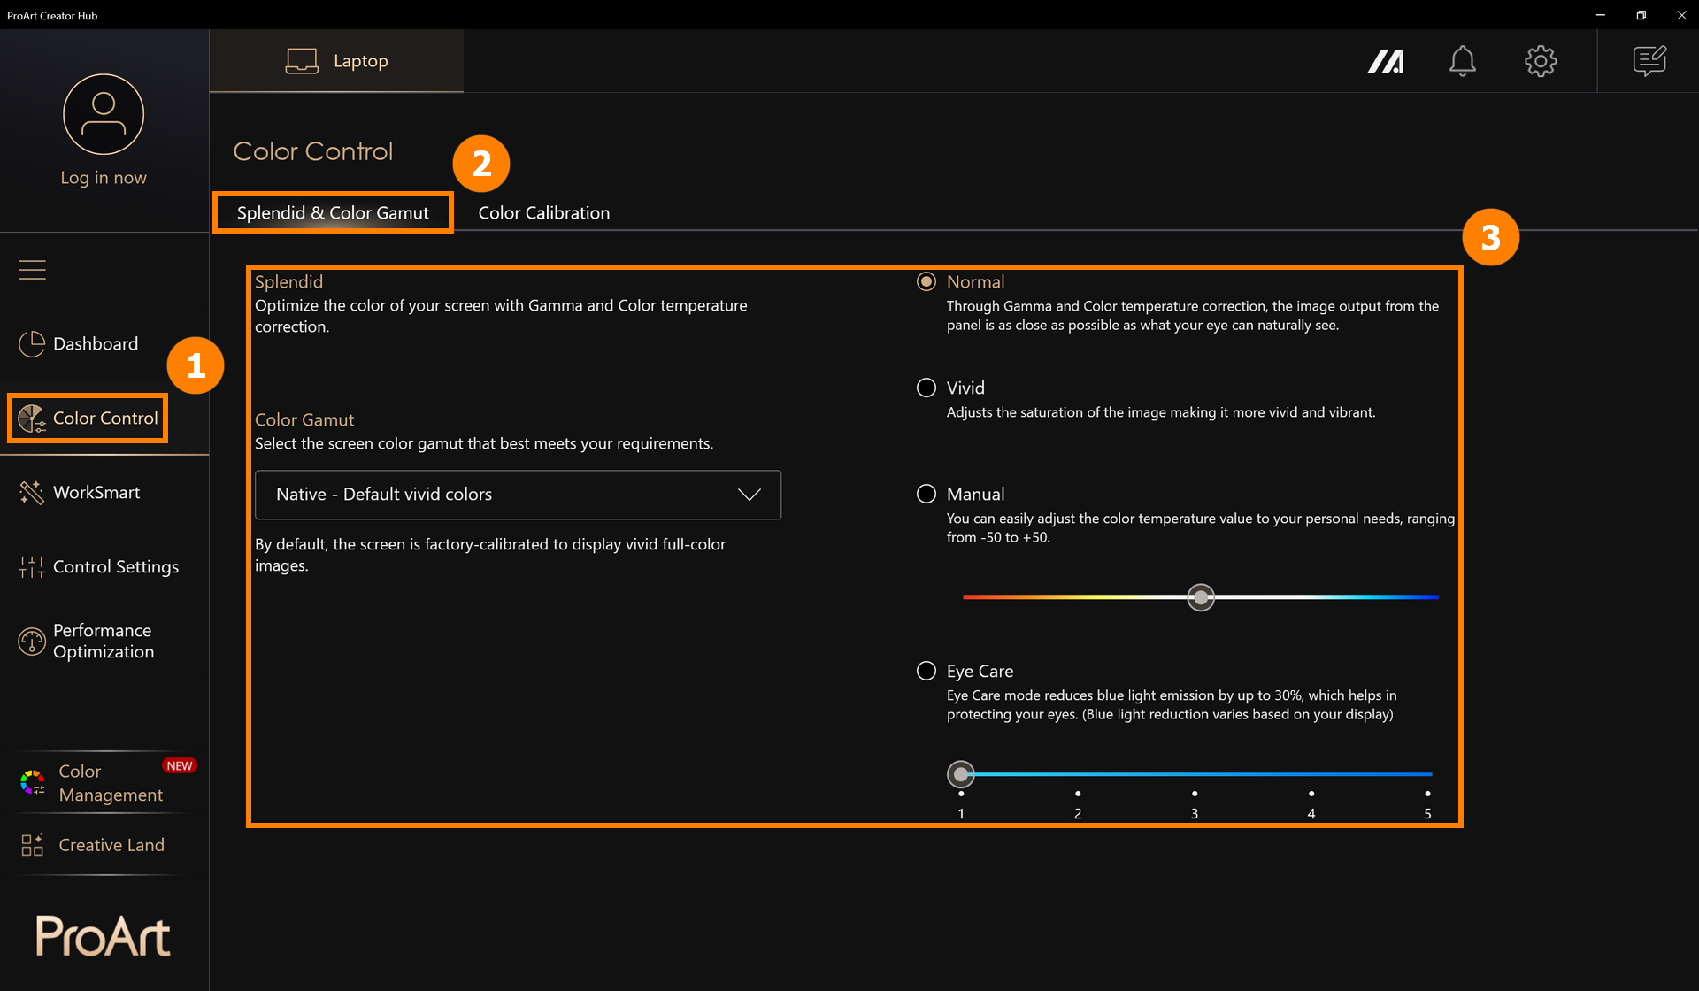Click the ProArt logo
The image size is (1699, 991).
click(x=104, y=936)
